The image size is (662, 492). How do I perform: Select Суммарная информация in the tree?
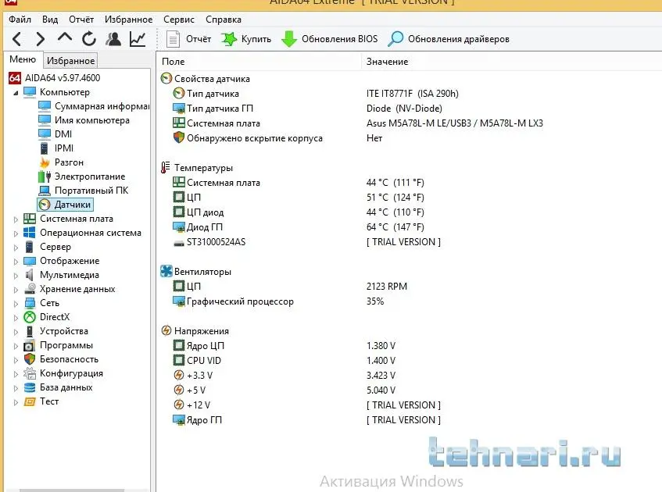(x=94, y=106)
